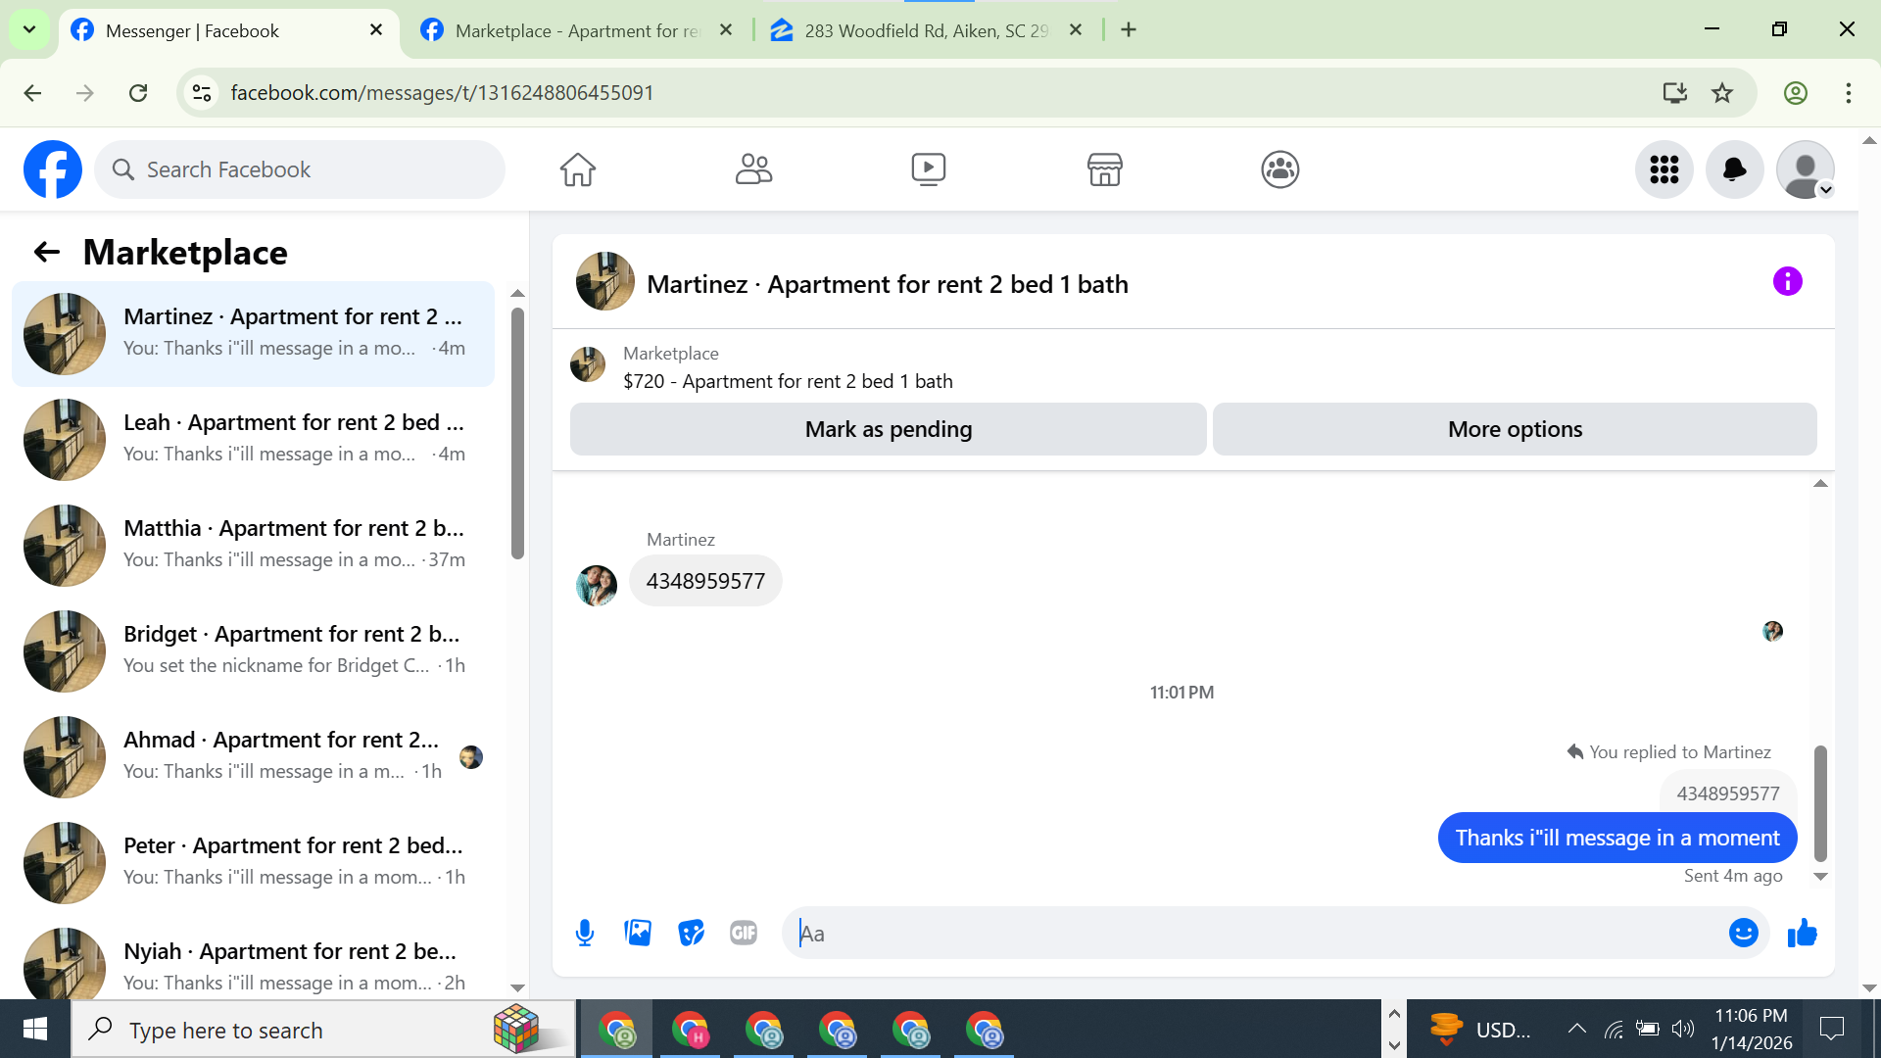Open the Facebook Home icon
Screen dimensions: 1881x1058
pos(577,169)
